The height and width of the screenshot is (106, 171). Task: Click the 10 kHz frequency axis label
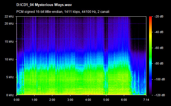coord(9,59)
